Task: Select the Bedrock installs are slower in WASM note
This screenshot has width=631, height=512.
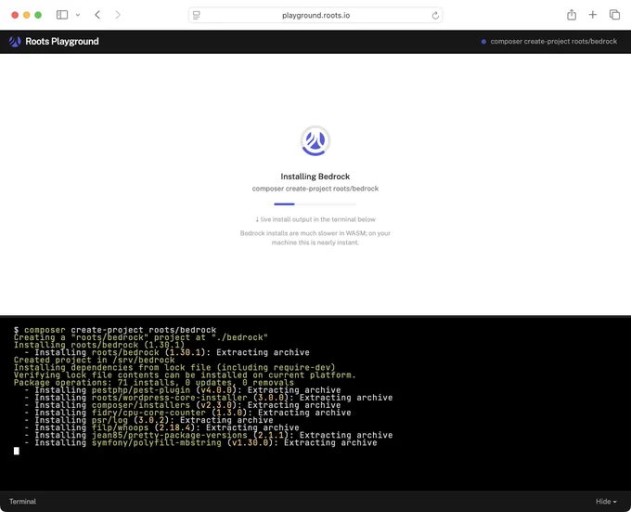Action: coord(315,238)
